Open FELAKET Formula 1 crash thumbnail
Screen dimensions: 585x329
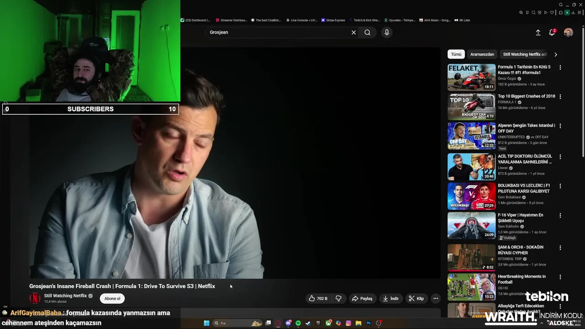point(471,77)
